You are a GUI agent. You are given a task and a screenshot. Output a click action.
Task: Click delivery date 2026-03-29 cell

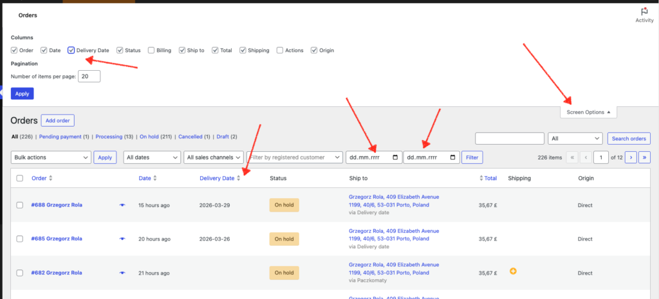point(214,205)
